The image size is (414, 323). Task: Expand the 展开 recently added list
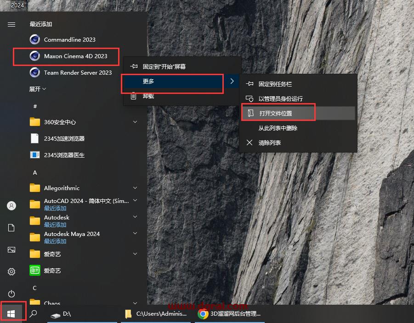click(38, 89)
